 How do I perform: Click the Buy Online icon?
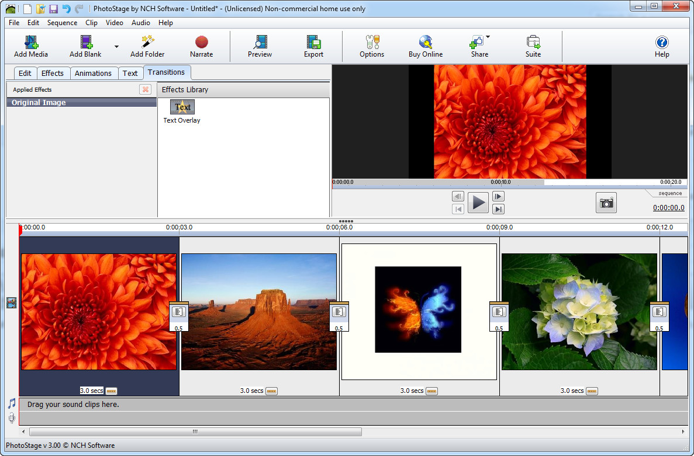(x=425, y=46)
